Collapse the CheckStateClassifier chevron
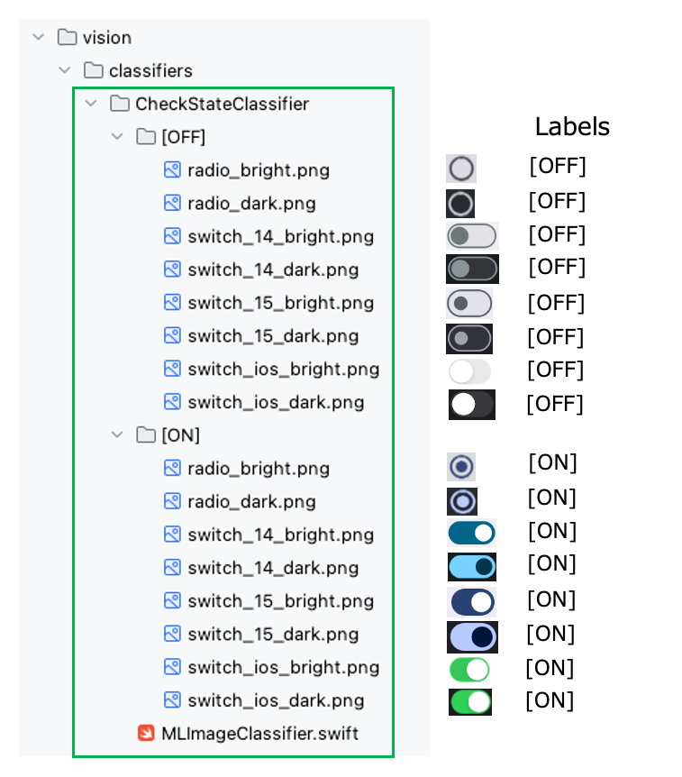The width and height of the screenshot is (682, 777). tap(91, 104)
